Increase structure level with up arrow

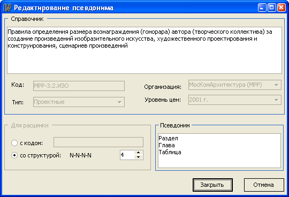(139, 153)
